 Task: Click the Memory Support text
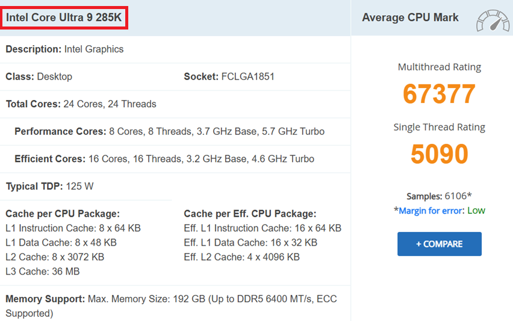point(170,299)
